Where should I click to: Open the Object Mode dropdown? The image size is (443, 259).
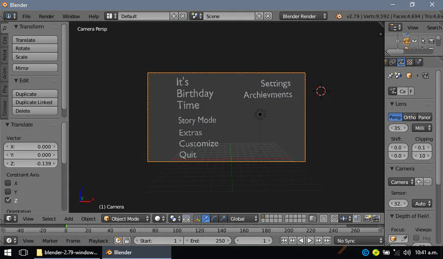tap(126, 219)
